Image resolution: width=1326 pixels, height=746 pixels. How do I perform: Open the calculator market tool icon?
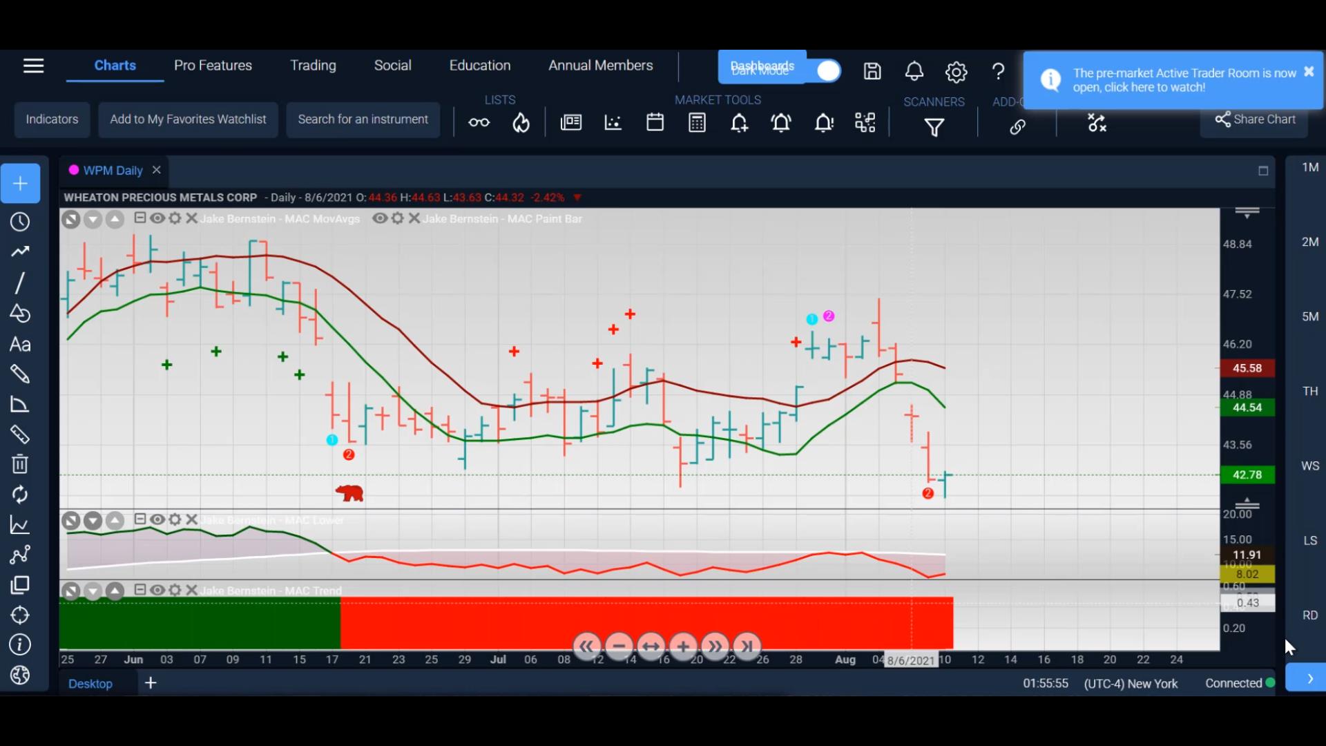point(697,123)
